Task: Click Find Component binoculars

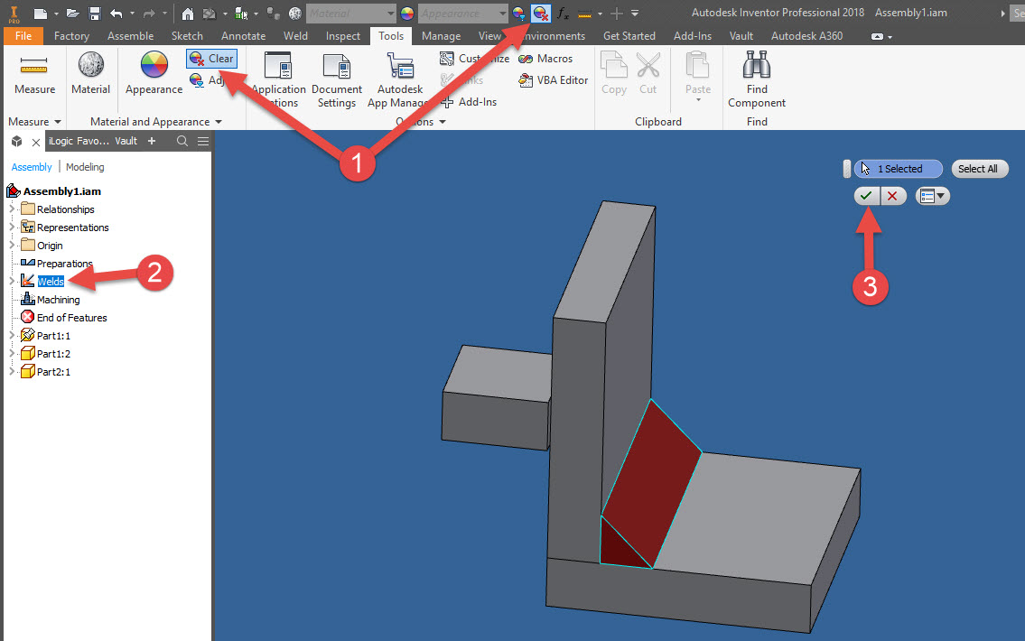Action: pyautogui.click(x=756, y=79)
